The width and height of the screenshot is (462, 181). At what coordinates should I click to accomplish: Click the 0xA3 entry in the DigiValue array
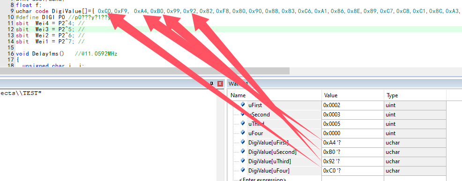[452, 11]
